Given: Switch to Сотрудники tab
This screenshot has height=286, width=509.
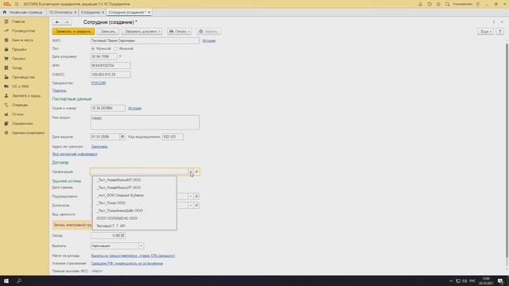Looking at the screenshot, I should (x=91, y=13).
